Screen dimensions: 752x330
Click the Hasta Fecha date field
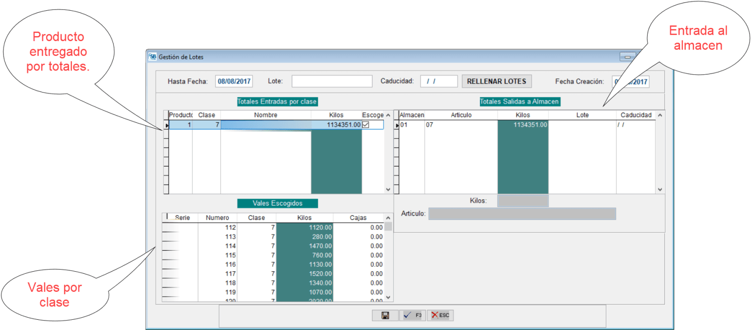[234, 81]
